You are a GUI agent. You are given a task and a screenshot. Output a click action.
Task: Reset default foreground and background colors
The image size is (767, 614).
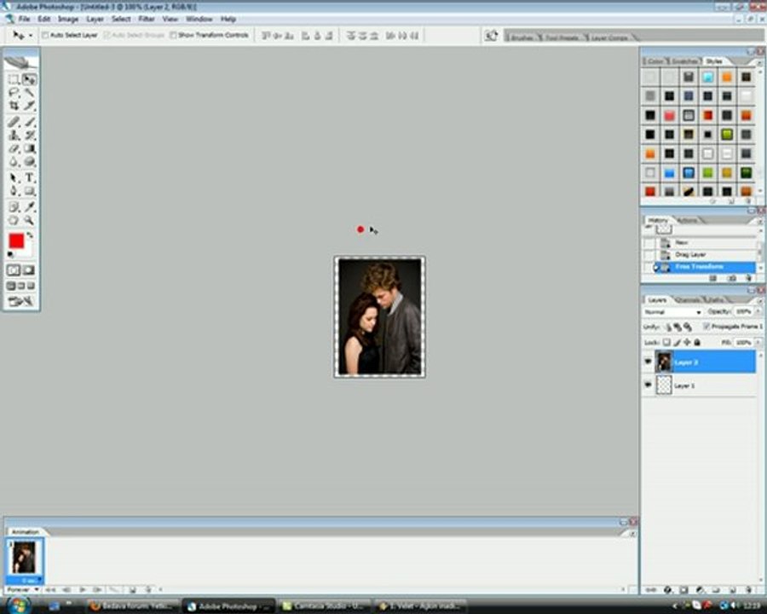coord(10,255)
